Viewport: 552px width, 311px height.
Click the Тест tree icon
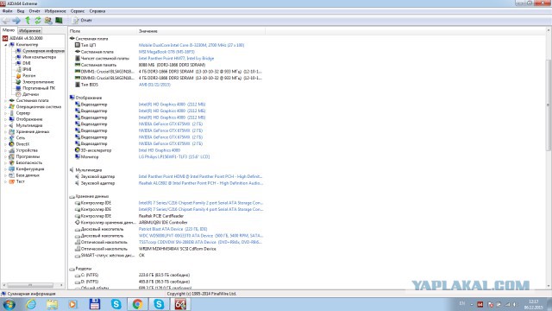pos(11,181)
